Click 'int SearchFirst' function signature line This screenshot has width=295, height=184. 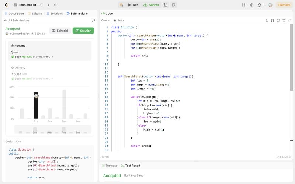(155, 77)
